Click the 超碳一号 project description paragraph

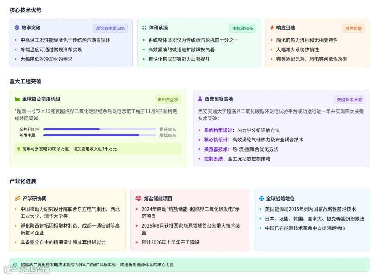(96, 115)
